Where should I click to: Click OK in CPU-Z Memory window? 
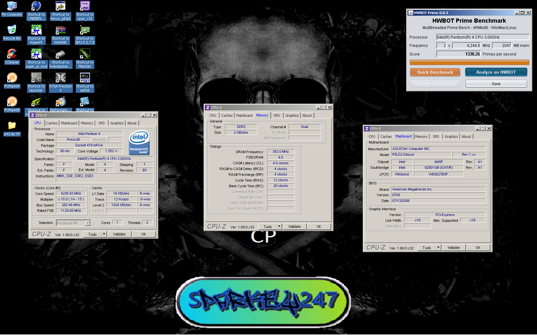coord(319,227)
